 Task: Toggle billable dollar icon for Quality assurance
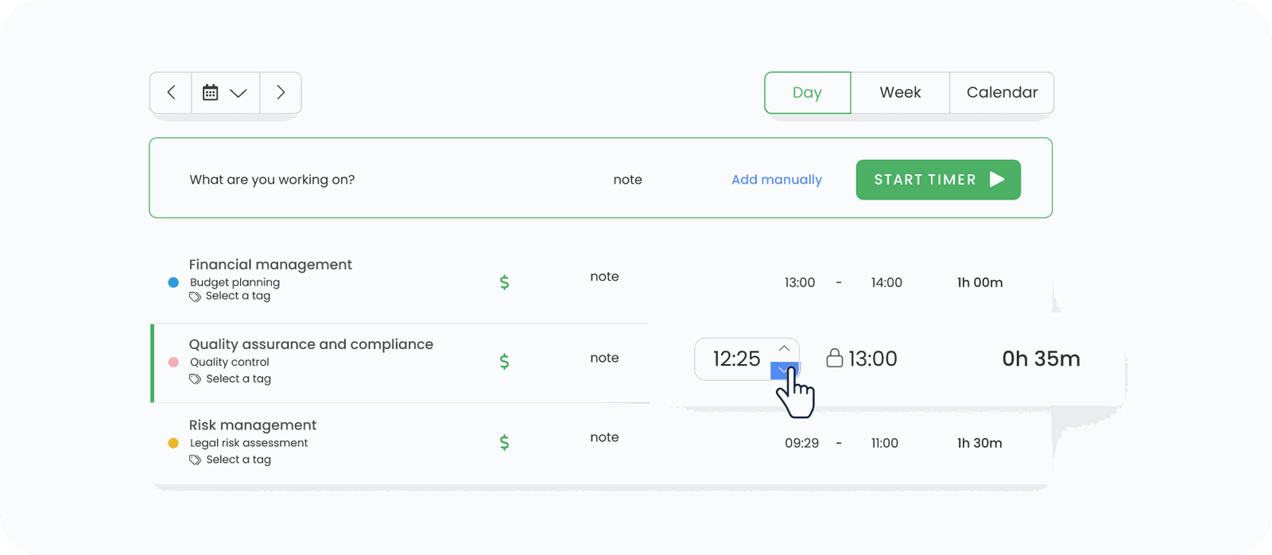(x=504, y=362)
